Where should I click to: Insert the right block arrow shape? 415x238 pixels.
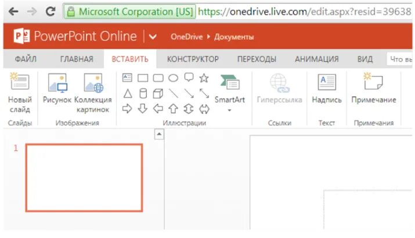click(127, 109)
